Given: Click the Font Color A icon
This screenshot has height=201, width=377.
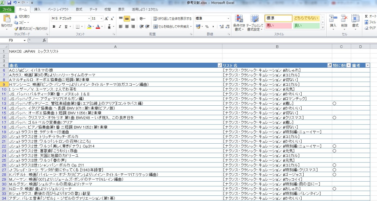Looking at the screenshot, I should pos(98,26).
